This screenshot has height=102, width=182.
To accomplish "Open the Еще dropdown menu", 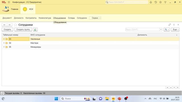I will click(175, 29).
